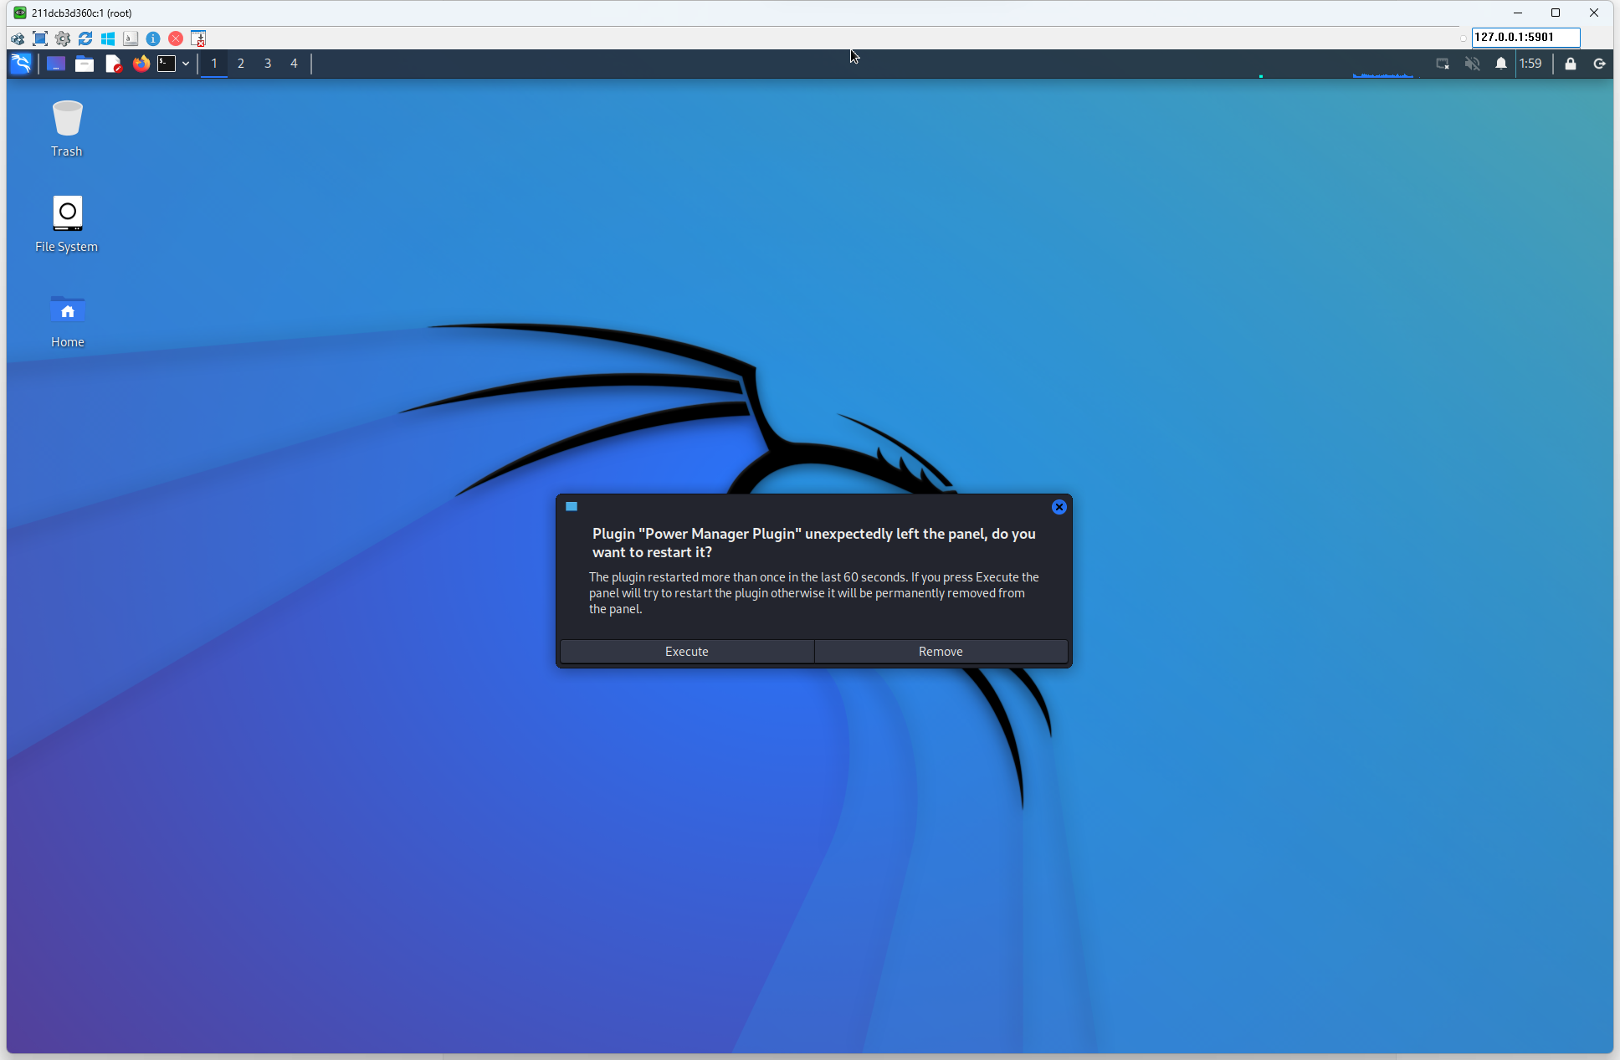Launch Firefox from the panel
The image size is (1620, 1060).
point(141,64)
